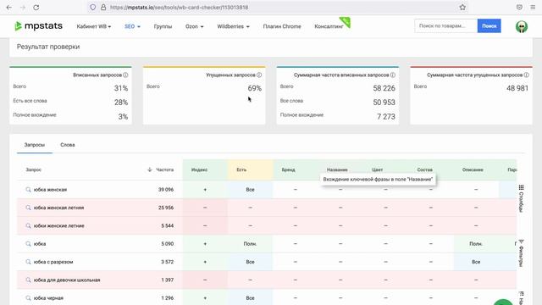Open the Группы menu item

pos(163,26)
